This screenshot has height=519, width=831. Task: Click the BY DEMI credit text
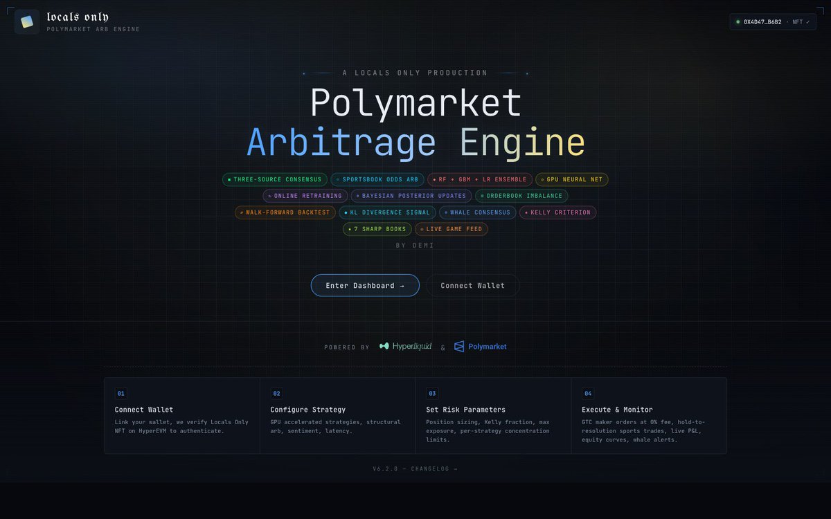point(415,245)
